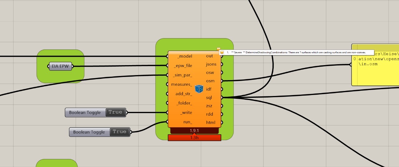Click the 1.9.1 version label below the component
This screenshot has height=167, width=399.
tap(194, 131)
